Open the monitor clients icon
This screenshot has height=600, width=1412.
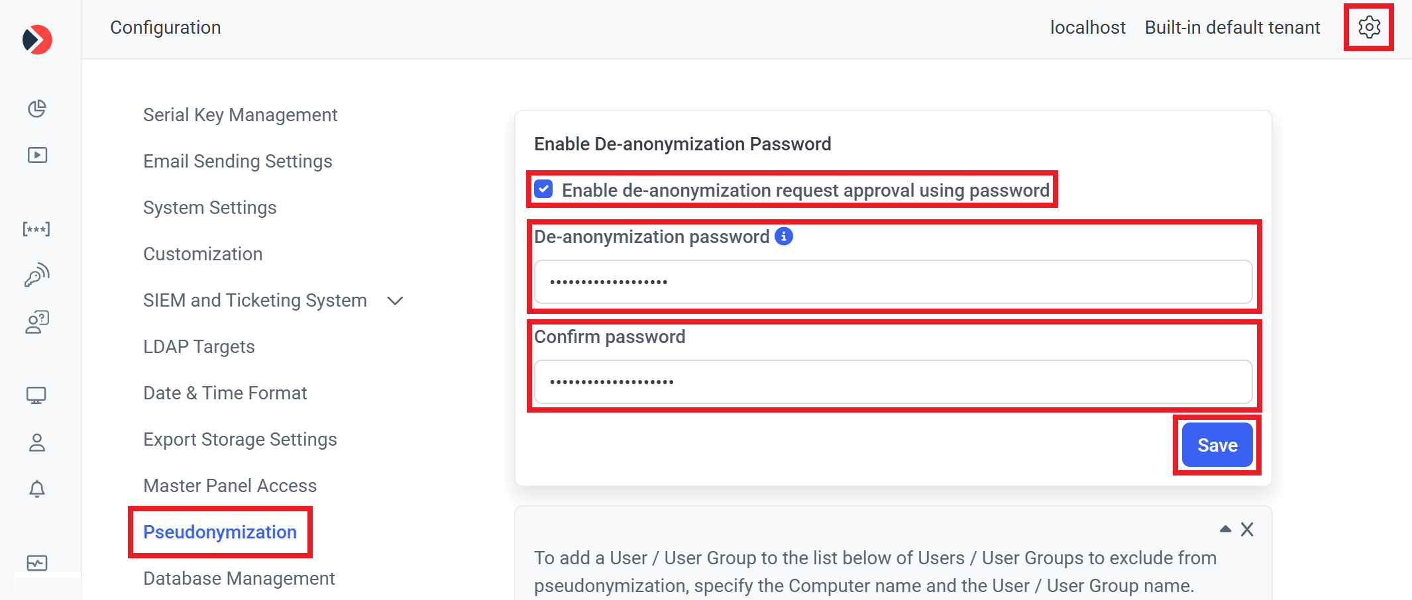pyautogui.click(x=36, y=395)
